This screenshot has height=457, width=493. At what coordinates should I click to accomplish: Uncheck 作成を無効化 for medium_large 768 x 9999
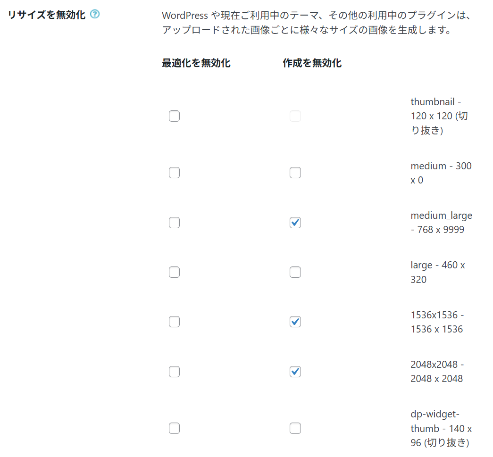(295, 223)
